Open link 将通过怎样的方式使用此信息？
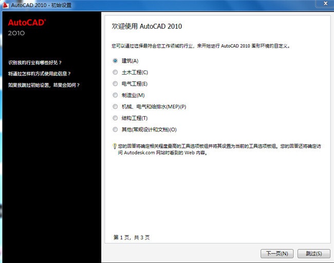Viewport: 334px width, 263px height. pos(39,73)
